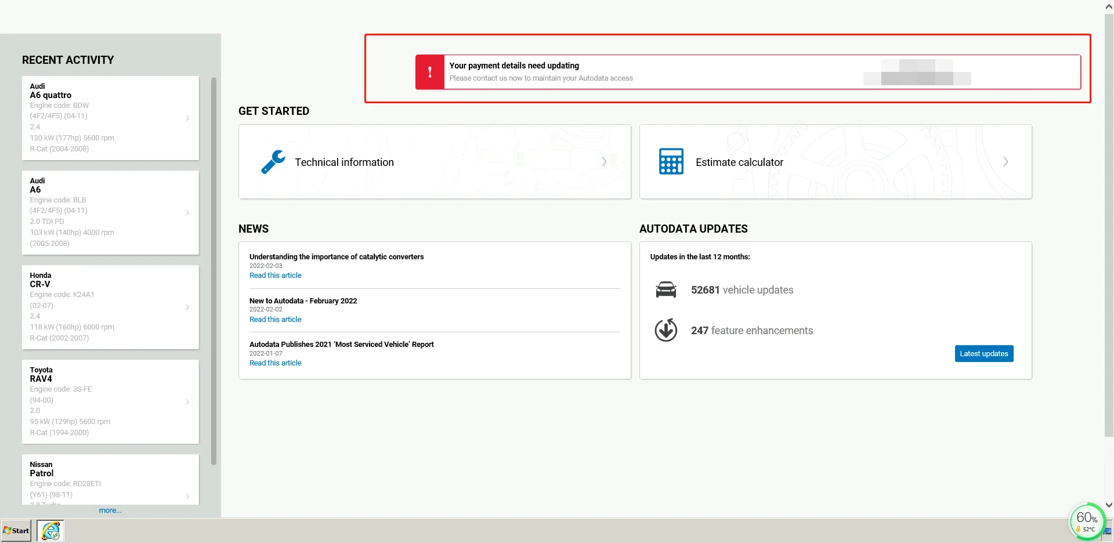Click the 'RAV4' model name
Screen dimensions: 1114x543
tap(41, 379)
